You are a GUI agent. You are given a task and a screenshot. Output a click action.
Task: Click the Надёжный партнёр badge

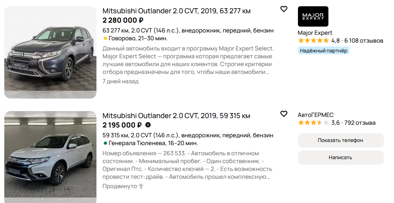(x=323, y=50)
